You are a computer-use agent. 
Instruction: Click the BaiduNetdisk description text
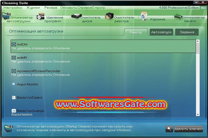[22, 114]
